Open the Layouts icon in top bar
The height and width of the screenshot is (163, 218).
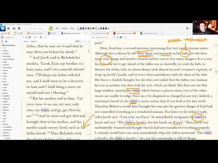[19, 29]
